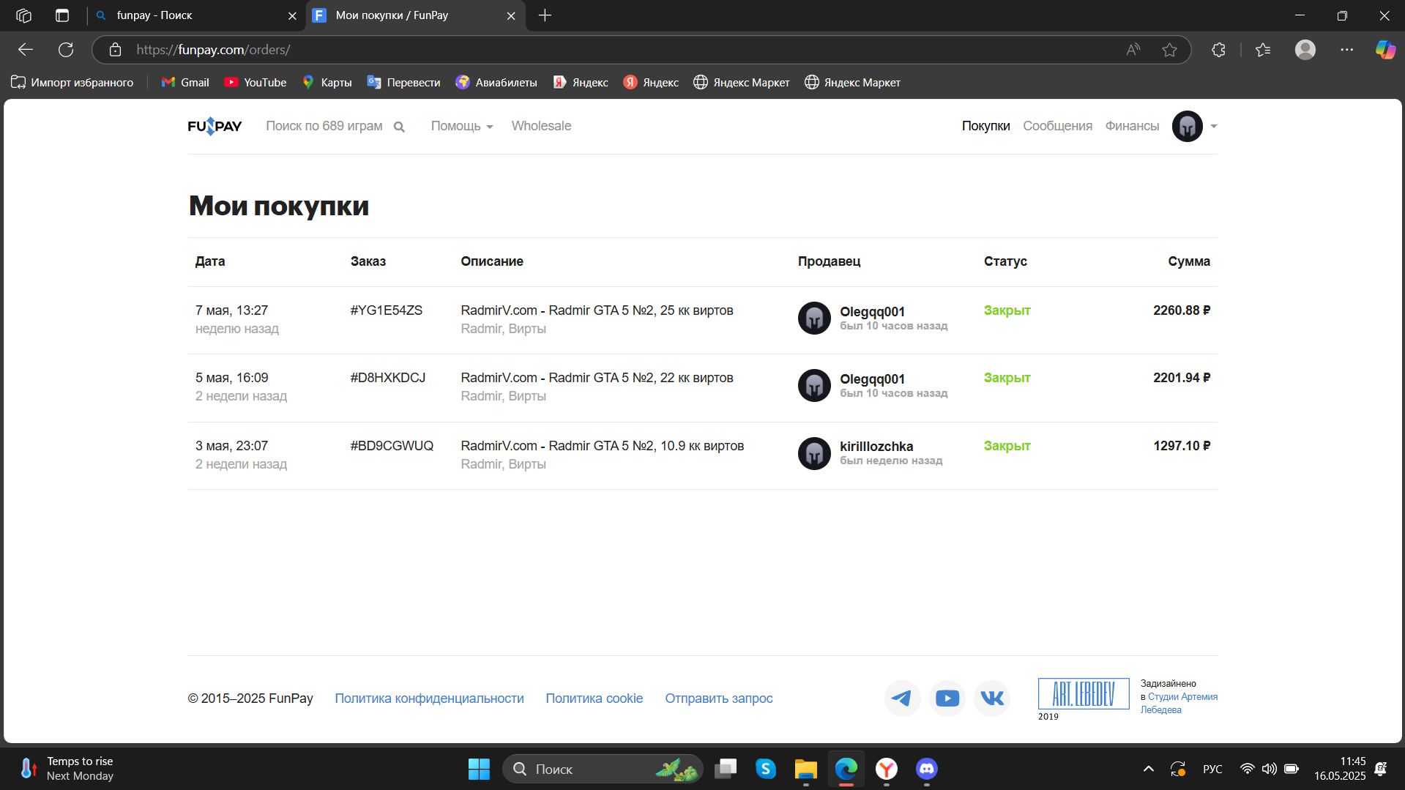Open the YouTube social icon in footer

(947, 698)
